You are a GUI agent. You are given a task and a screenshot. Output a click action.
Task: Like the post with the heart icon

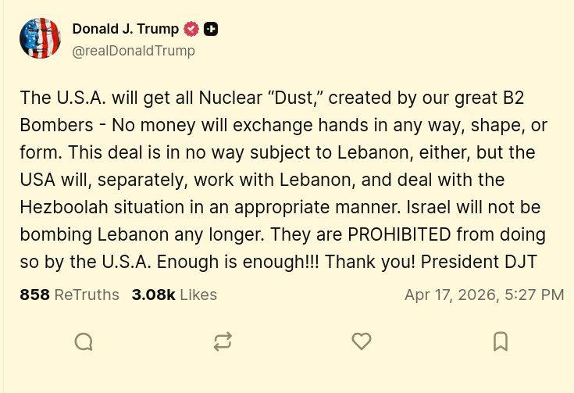coord(361,341)
